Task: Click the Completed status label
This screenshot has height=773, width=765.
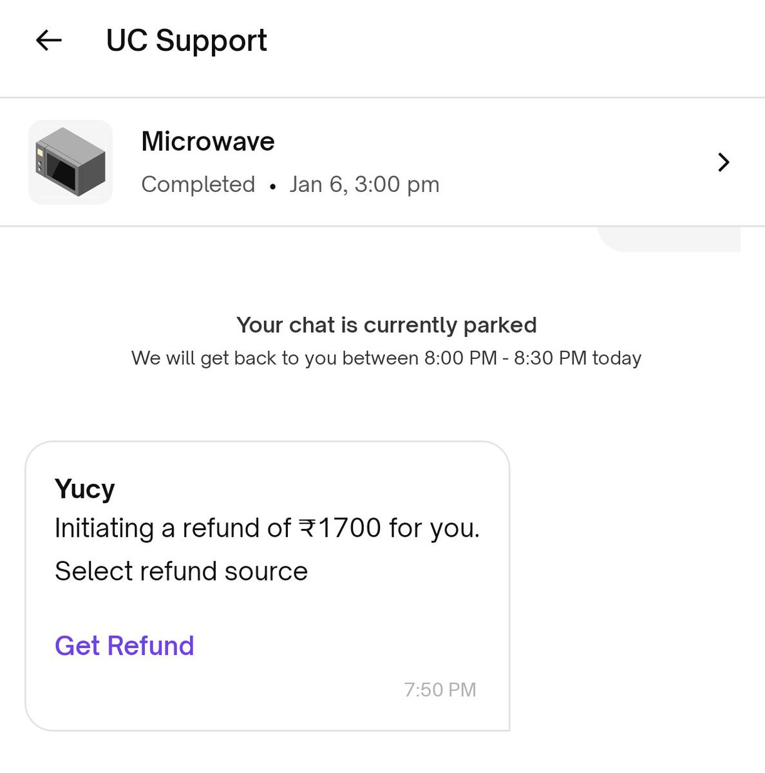Action: [198, 184]
